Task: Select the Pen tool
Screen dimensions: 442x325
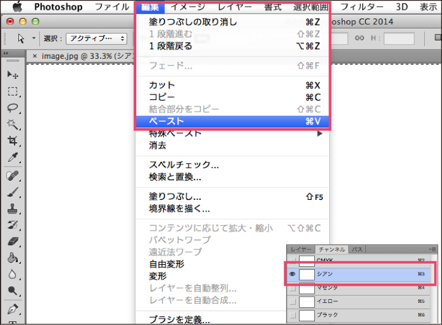Action: pyautogui.click(x=13, y=309)
